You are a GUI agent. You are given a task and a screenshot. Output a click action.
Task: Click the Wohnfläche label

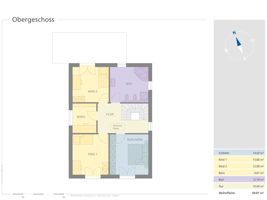(x=227, y=193)
